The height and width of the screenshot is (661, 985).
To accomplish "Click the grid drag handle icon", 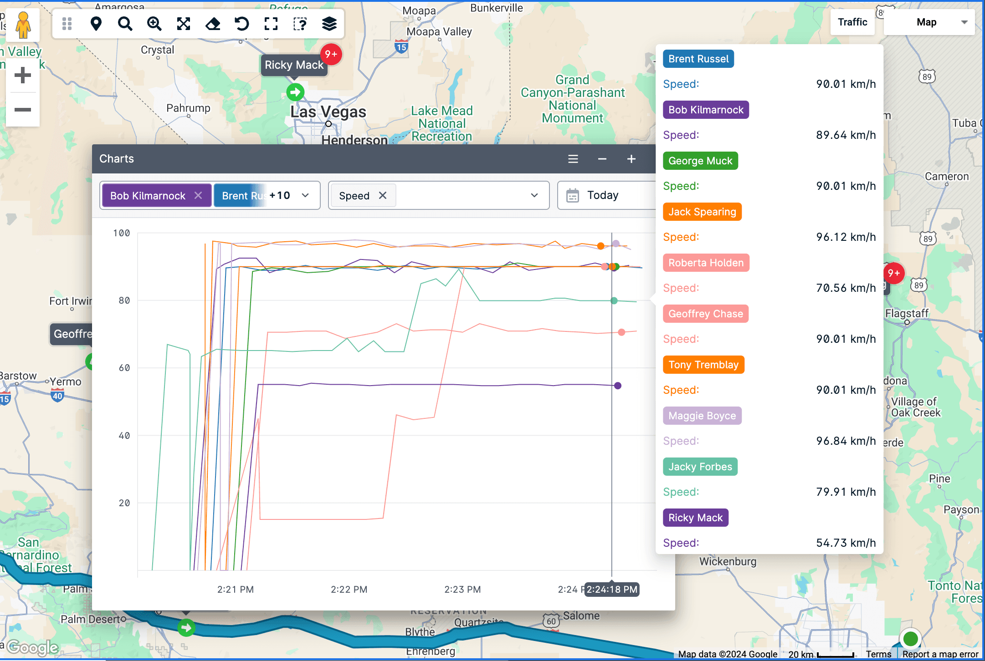I will click(x=67, y=24).
